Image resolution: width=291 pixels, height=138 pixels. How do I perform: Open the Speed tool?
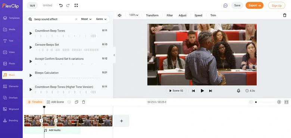[x=198, y=15]
